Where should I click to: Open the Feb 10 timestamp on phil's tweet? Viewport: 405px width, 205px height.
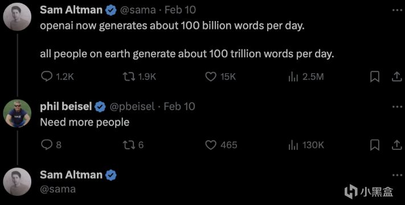coord(179,107)
